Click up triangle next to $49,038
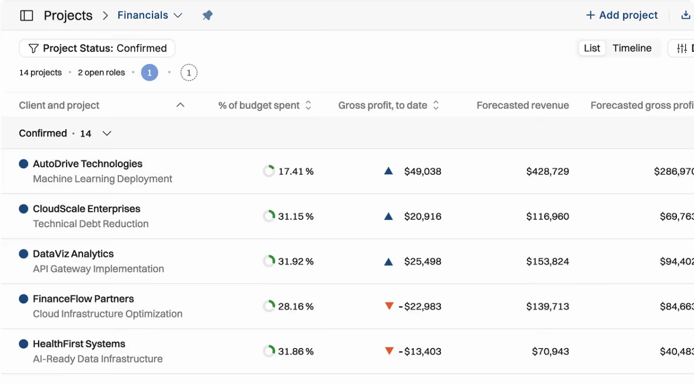Viewport: 694px width, 384px height. point(389,171)
